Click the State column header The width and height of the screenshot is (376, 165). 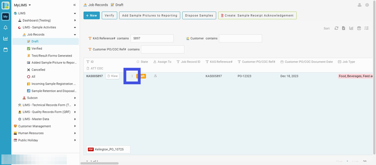142,62
